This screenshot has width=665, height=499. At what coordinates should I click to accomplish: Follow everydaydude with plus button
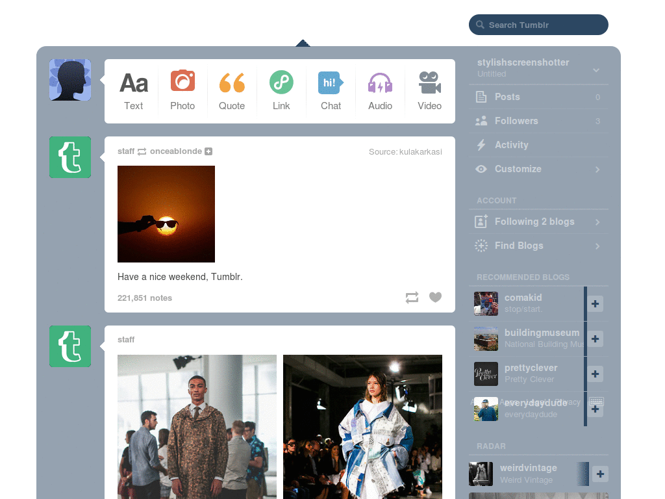tap(596, 409)
